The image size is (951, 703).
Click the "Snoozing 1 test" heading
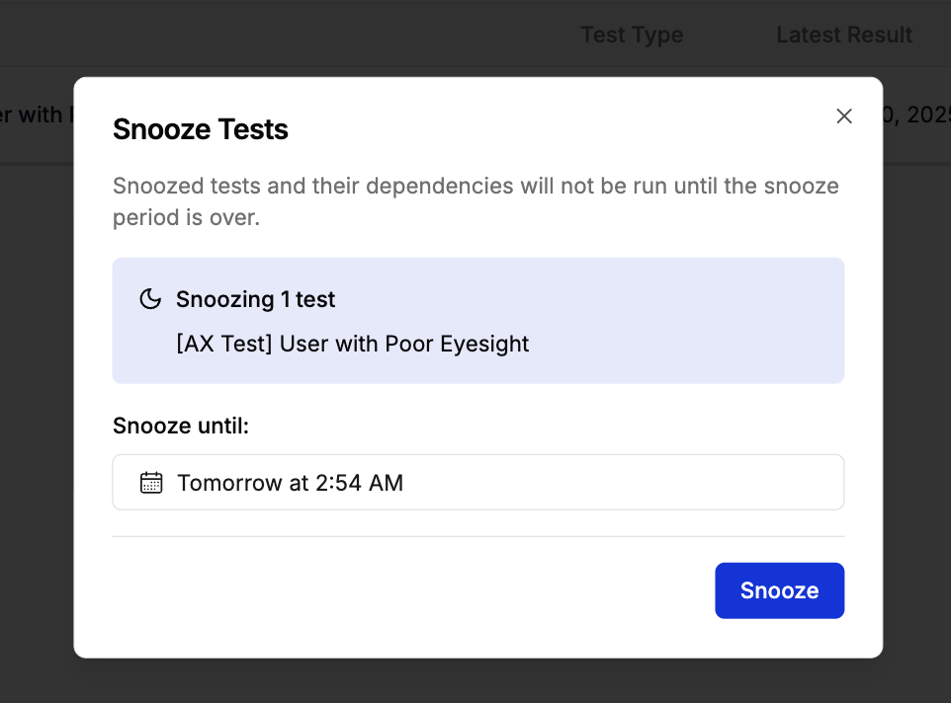tap(255, 299)
